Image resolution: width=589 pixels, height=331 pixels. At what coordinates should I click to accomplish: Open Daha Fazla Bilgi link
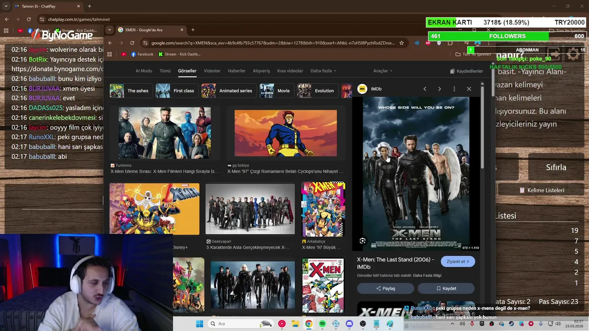427,275
